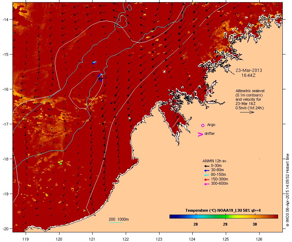Click the red 150-300m arrow in legend
Viewport: 292px width, 242px height.
tap(207, 180)
